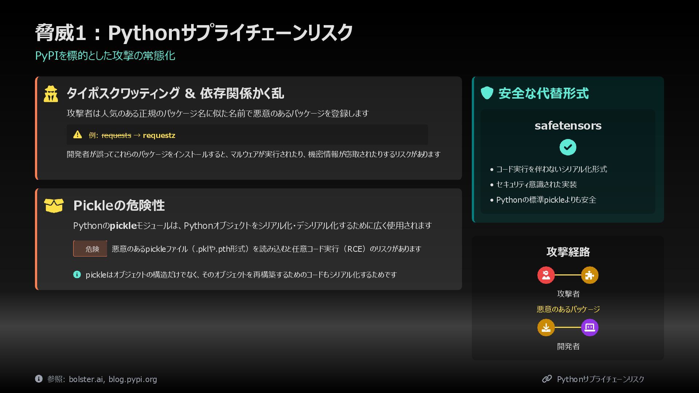Click the yellow warning triangle icon
699x393 pixels.
coord(77,135)
